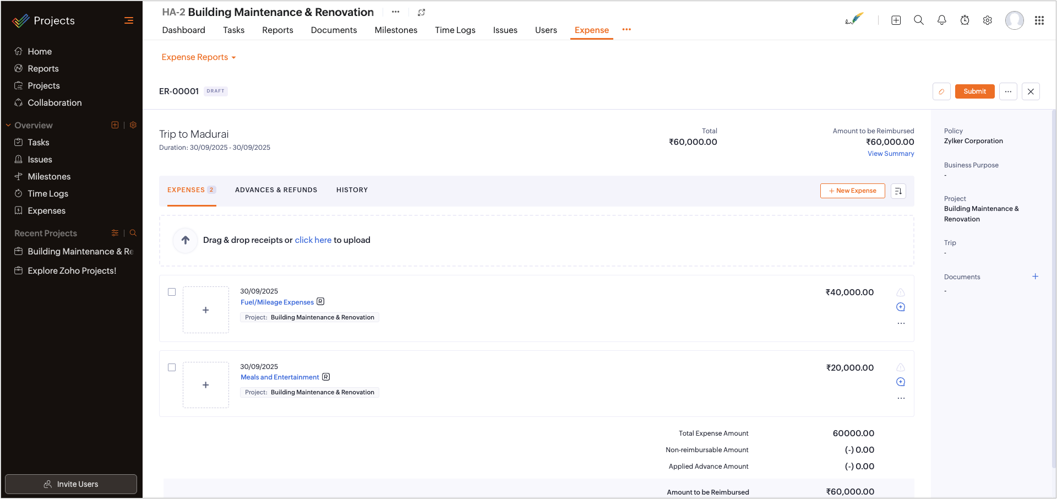Collapse the Overview section in sidebar
This screenshot has width=1057, height=499.
pos(8,126)
